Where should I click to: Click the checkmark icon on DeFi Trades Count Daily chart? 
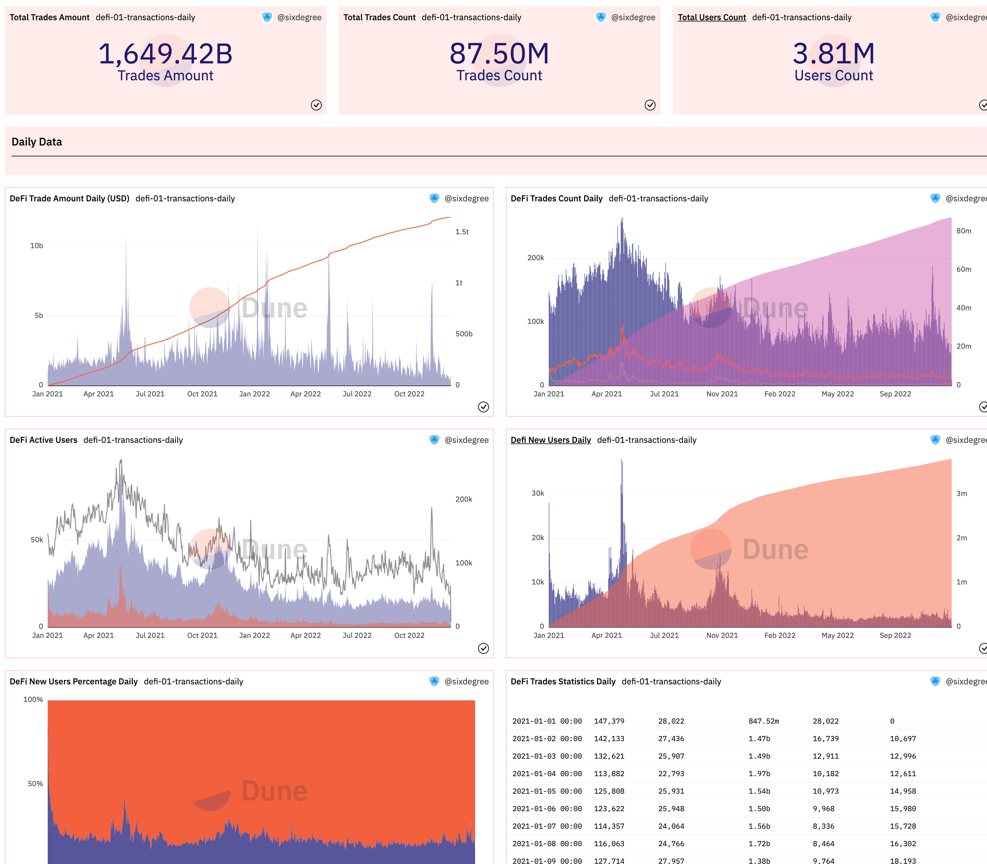(984, 407)
